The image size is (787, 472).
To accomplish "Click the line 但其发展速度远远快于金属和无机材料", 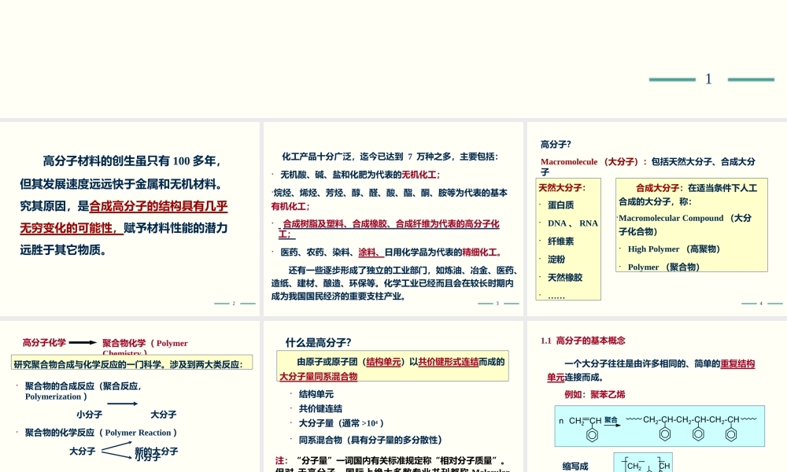I will tap(121, 184).
